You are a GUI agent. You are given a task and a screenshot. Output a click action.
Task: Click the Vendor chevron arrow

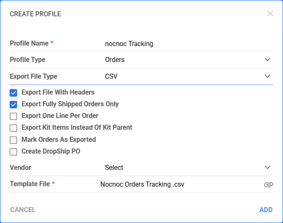point(268,167)
